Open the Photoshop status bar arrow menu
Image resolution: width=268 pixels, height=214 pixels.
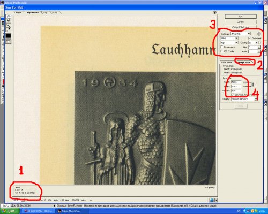coord(54,205)
